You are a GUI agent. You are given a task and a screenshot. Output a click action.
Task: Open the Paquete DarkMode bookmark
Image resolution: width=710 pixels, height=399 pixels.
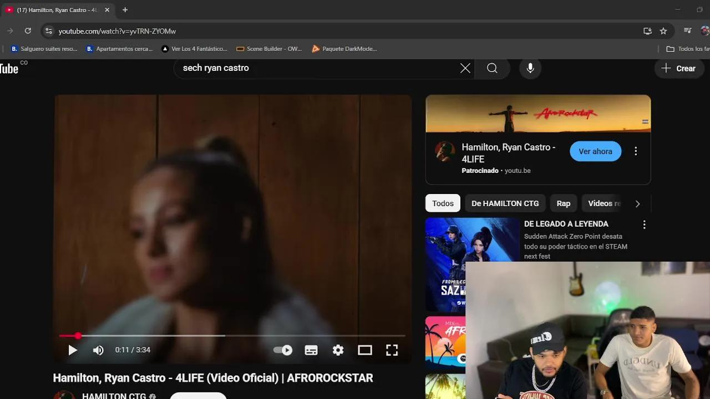pos(344,49)
